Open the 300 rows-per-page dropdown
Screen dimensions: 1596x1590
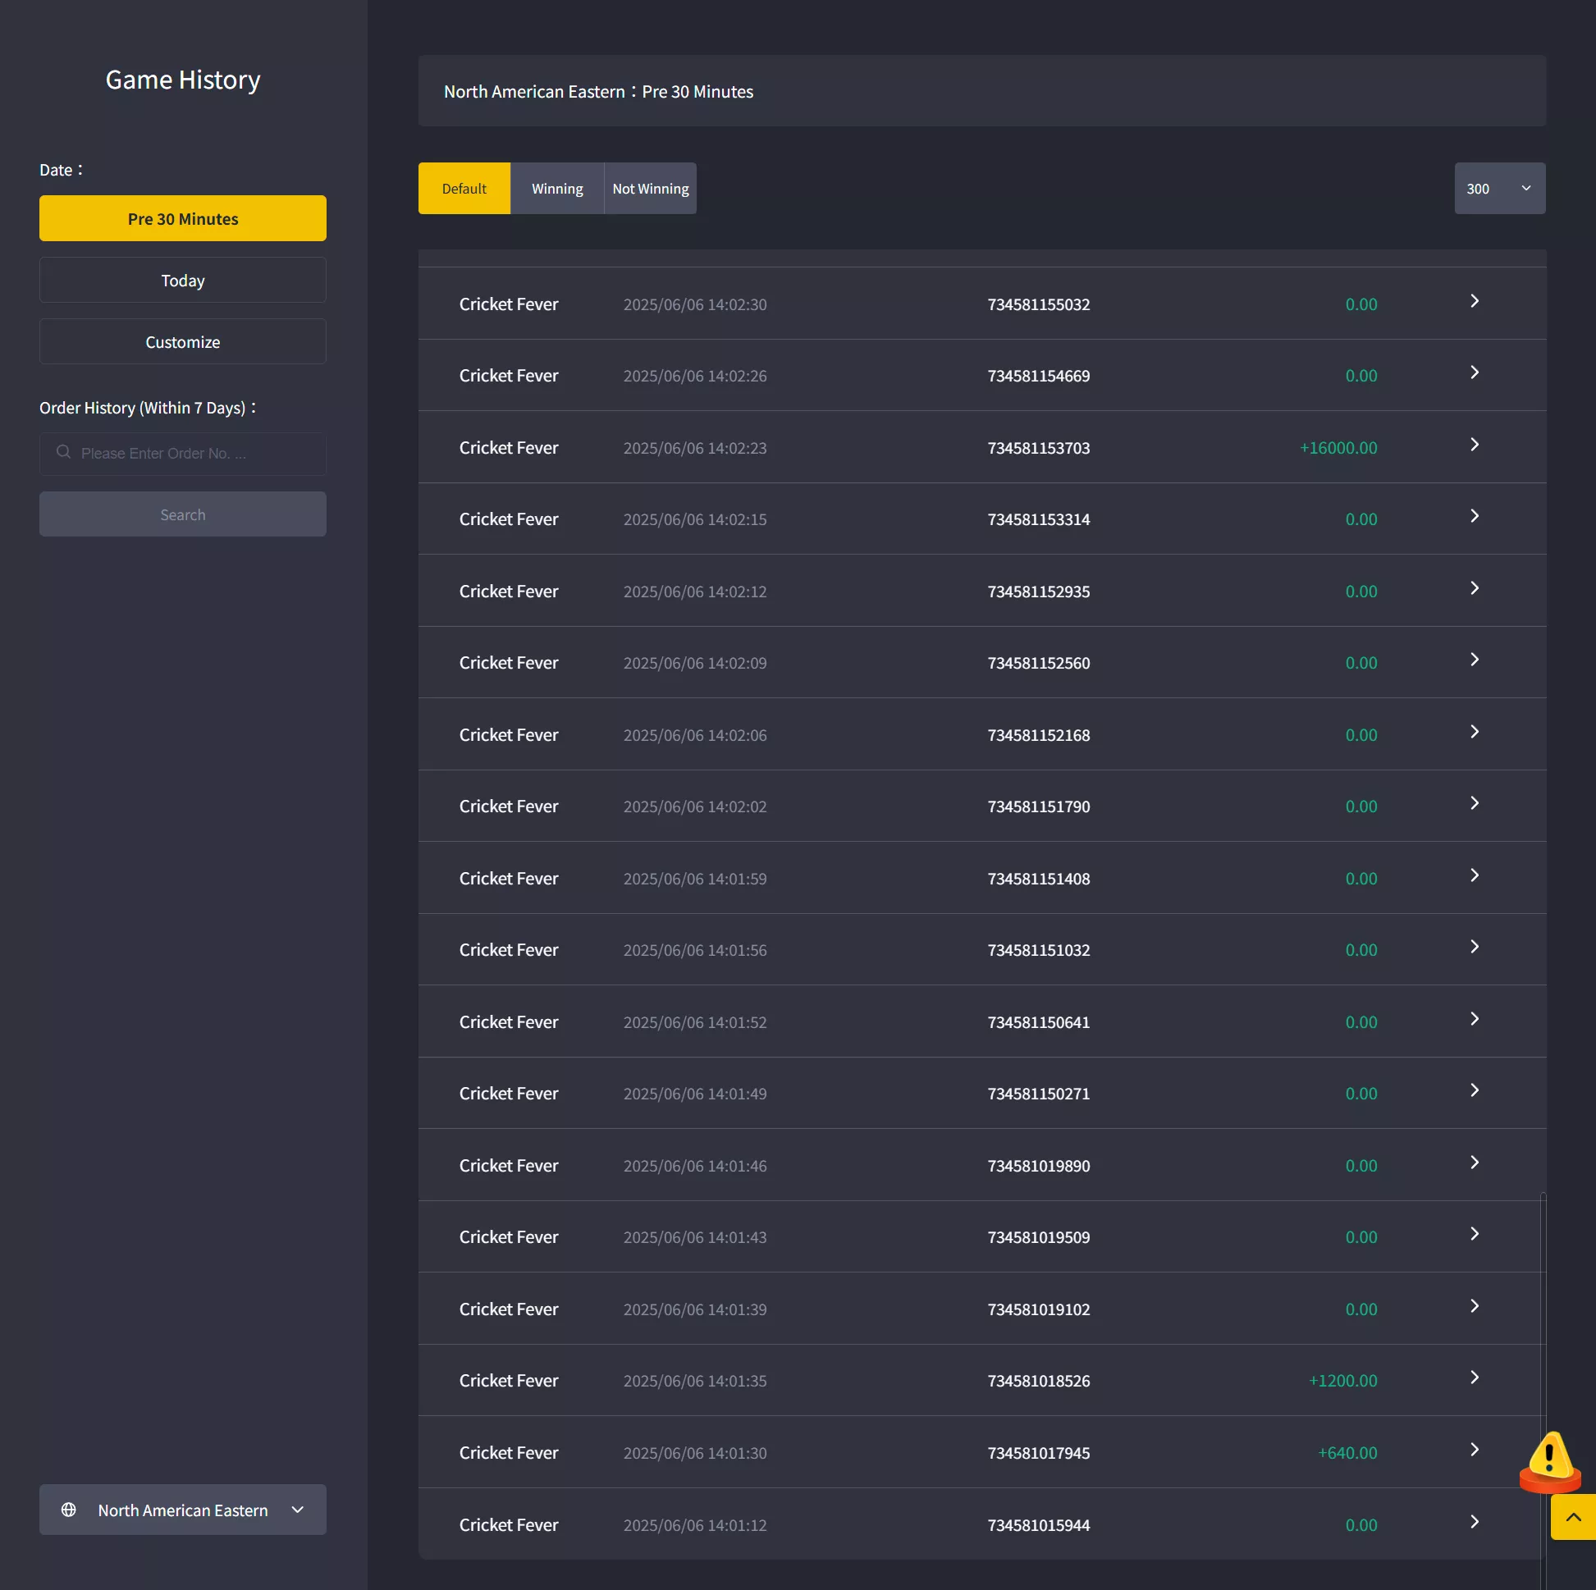point(1499,189)
